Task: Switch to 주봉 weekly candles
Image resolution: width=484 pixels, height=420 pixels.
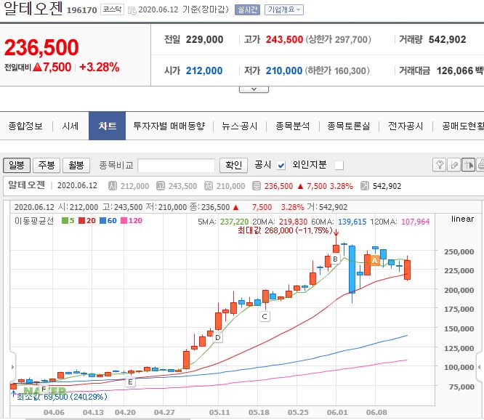Action: coord(47,166)
